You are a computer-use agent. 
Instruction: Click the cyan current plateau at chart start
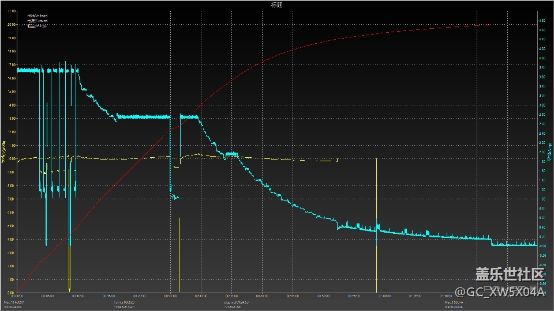pyautogui.click(x=28, y=70)
